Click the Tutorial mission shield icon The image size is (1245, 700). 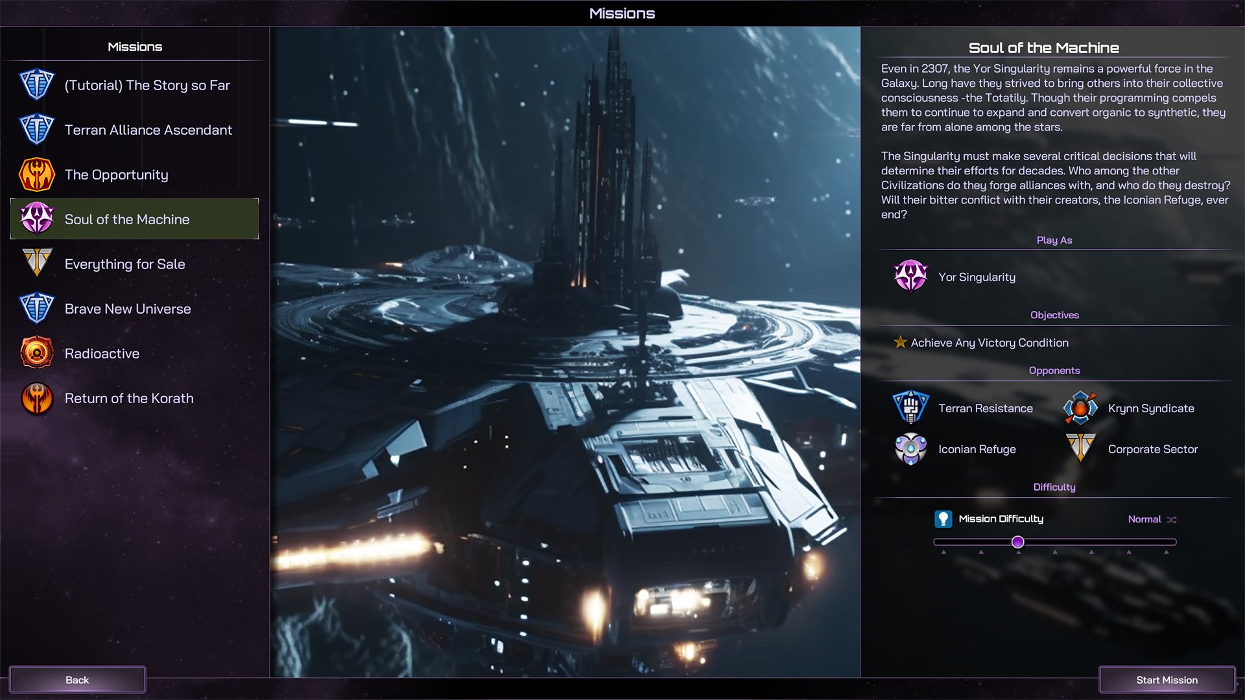tap(37, 85)
